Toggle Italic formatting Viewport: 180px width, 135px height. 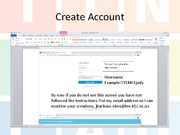point(29,42)
